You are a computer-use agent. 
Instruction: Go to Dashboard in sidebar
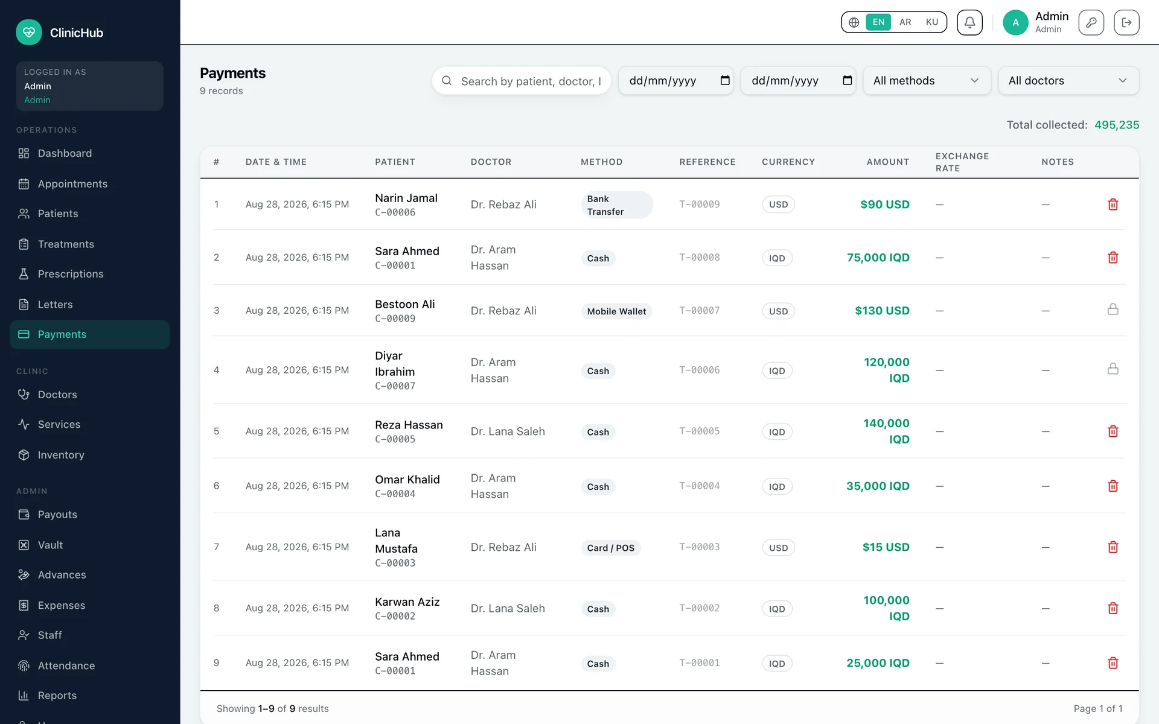pyautogui.click(x=90, y=153)
